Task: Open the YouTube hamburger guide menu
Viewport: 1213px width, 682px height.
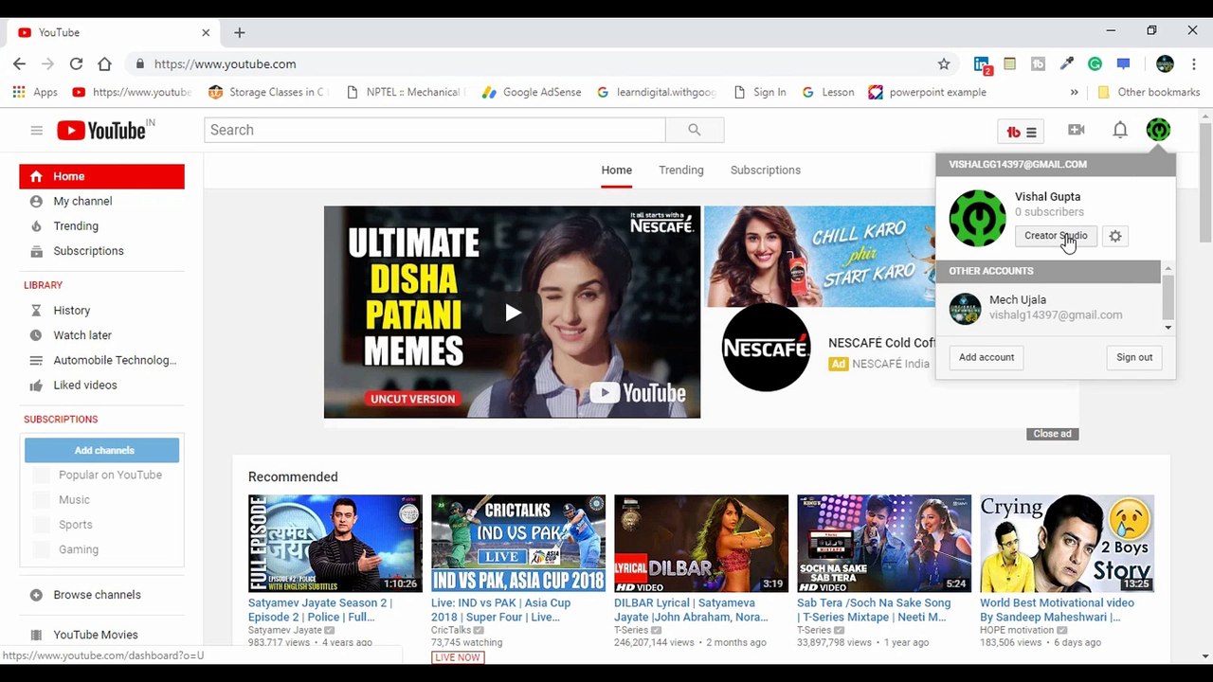Action: pyautogui.click(x=37, y=131)
